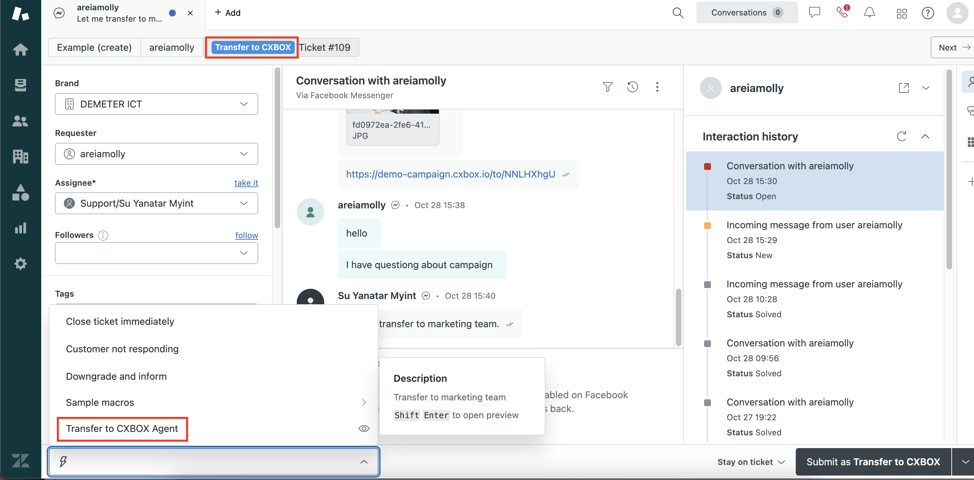Open the Organizations building icon in sidebar

(20, 157)
